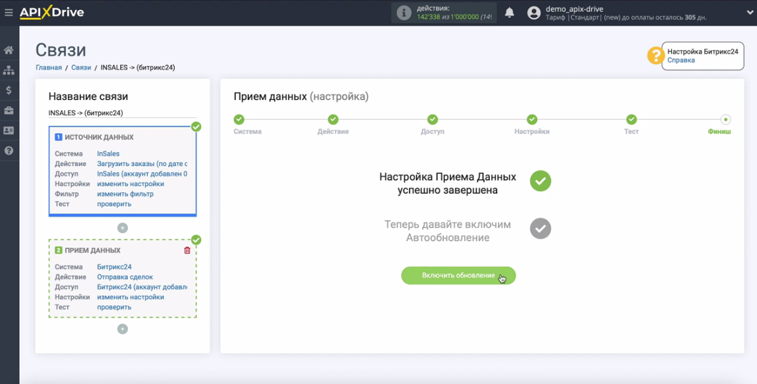
Task: Open the Справка link
Action: pos(681,61)
